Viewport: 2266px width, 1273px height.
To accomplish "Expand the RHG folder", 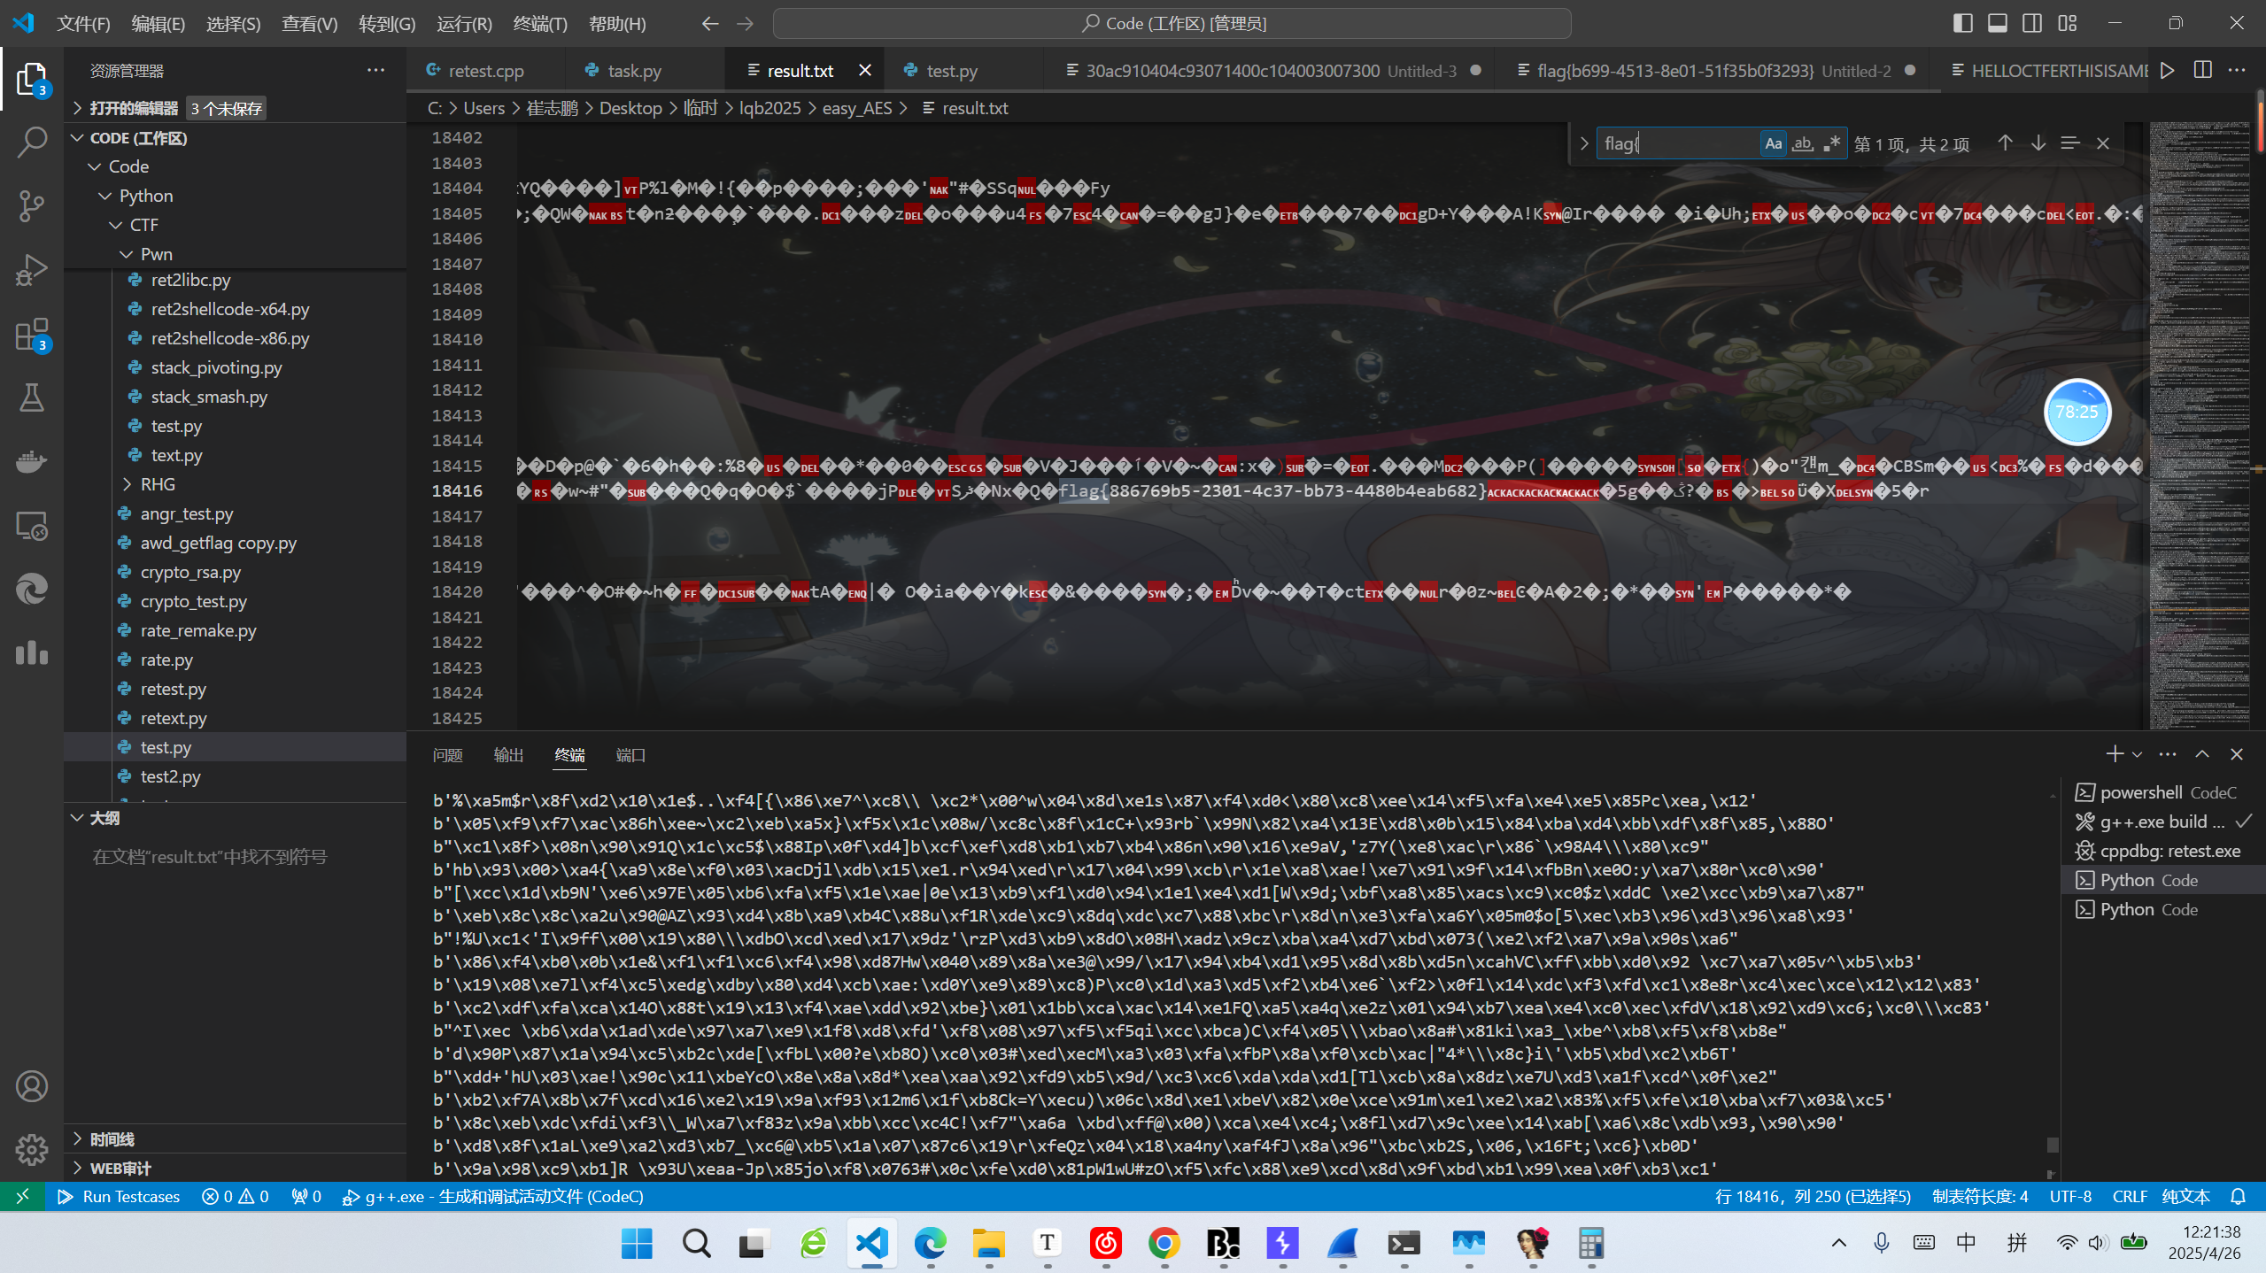I will tap(157, 484).
